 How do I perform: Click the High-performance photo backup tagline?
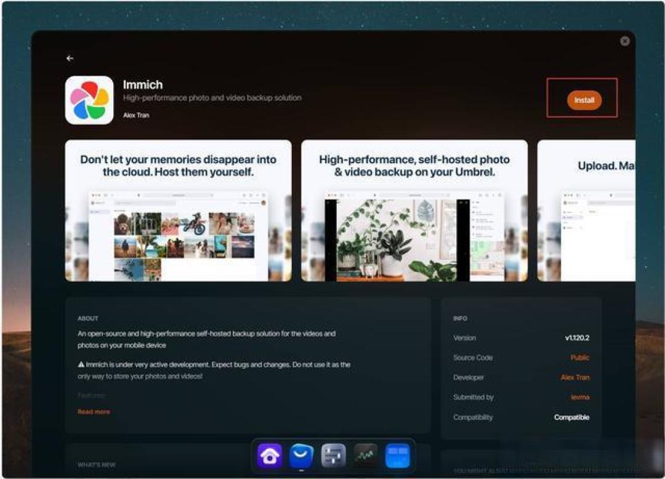coord(212,97)
